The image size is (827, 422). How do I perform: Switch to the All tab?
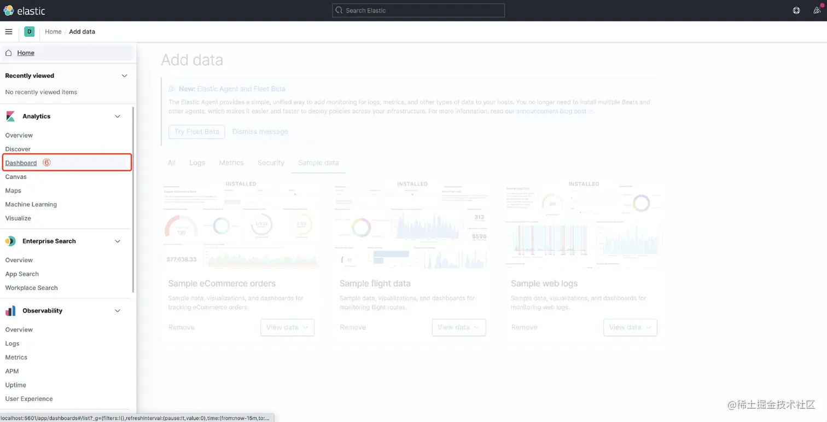click(172, 163)
